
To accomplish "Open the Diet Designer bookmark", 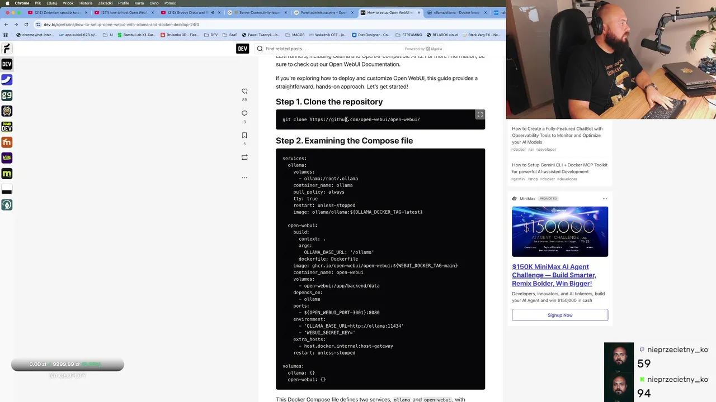I will pyautogui.click(x=371, y=35).
